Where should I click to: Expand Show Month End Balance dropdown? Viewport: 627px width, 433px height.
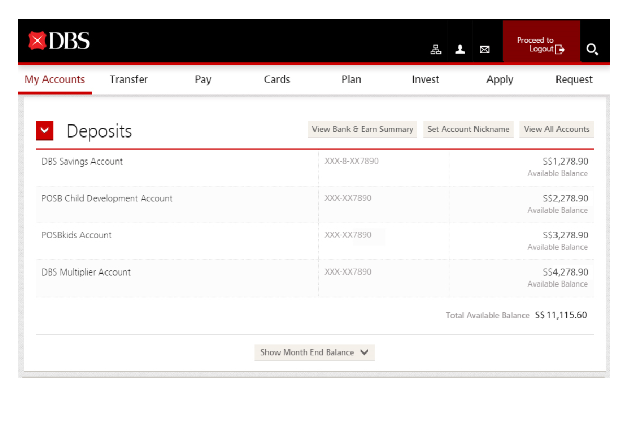pos(315,352)
